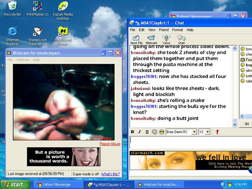Click frogger70301 name in bulls eye message
This screenshot has height=189, width=252.
point(144,106)
